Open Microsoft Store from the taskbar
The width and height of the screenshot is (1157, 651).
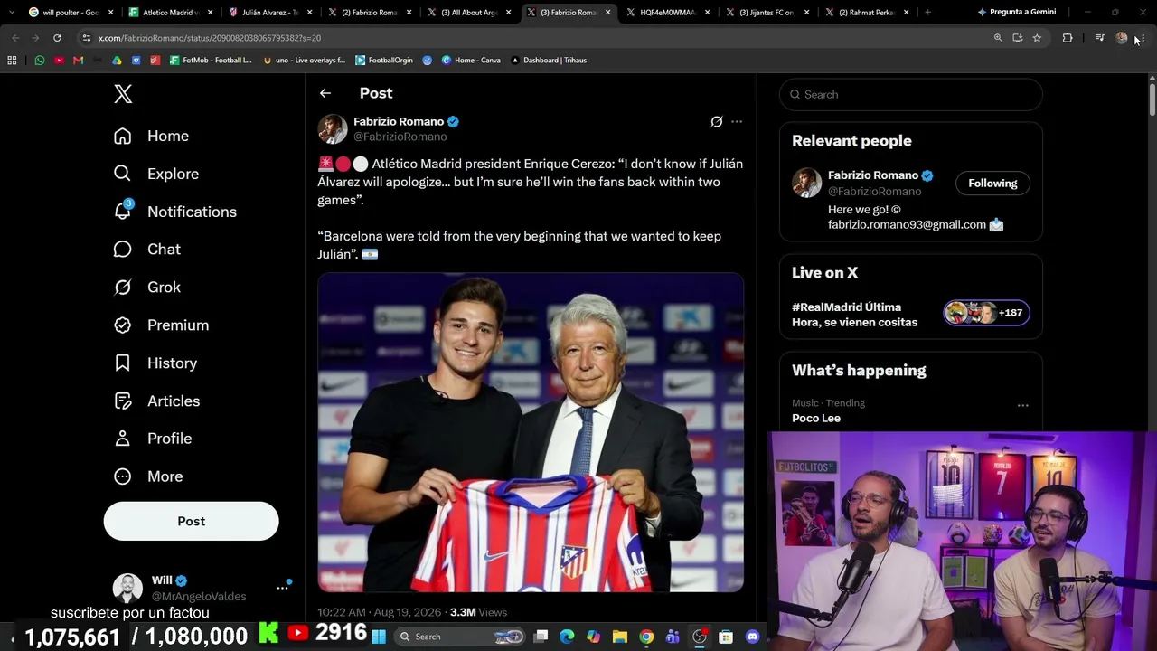(x=726, y=637)
